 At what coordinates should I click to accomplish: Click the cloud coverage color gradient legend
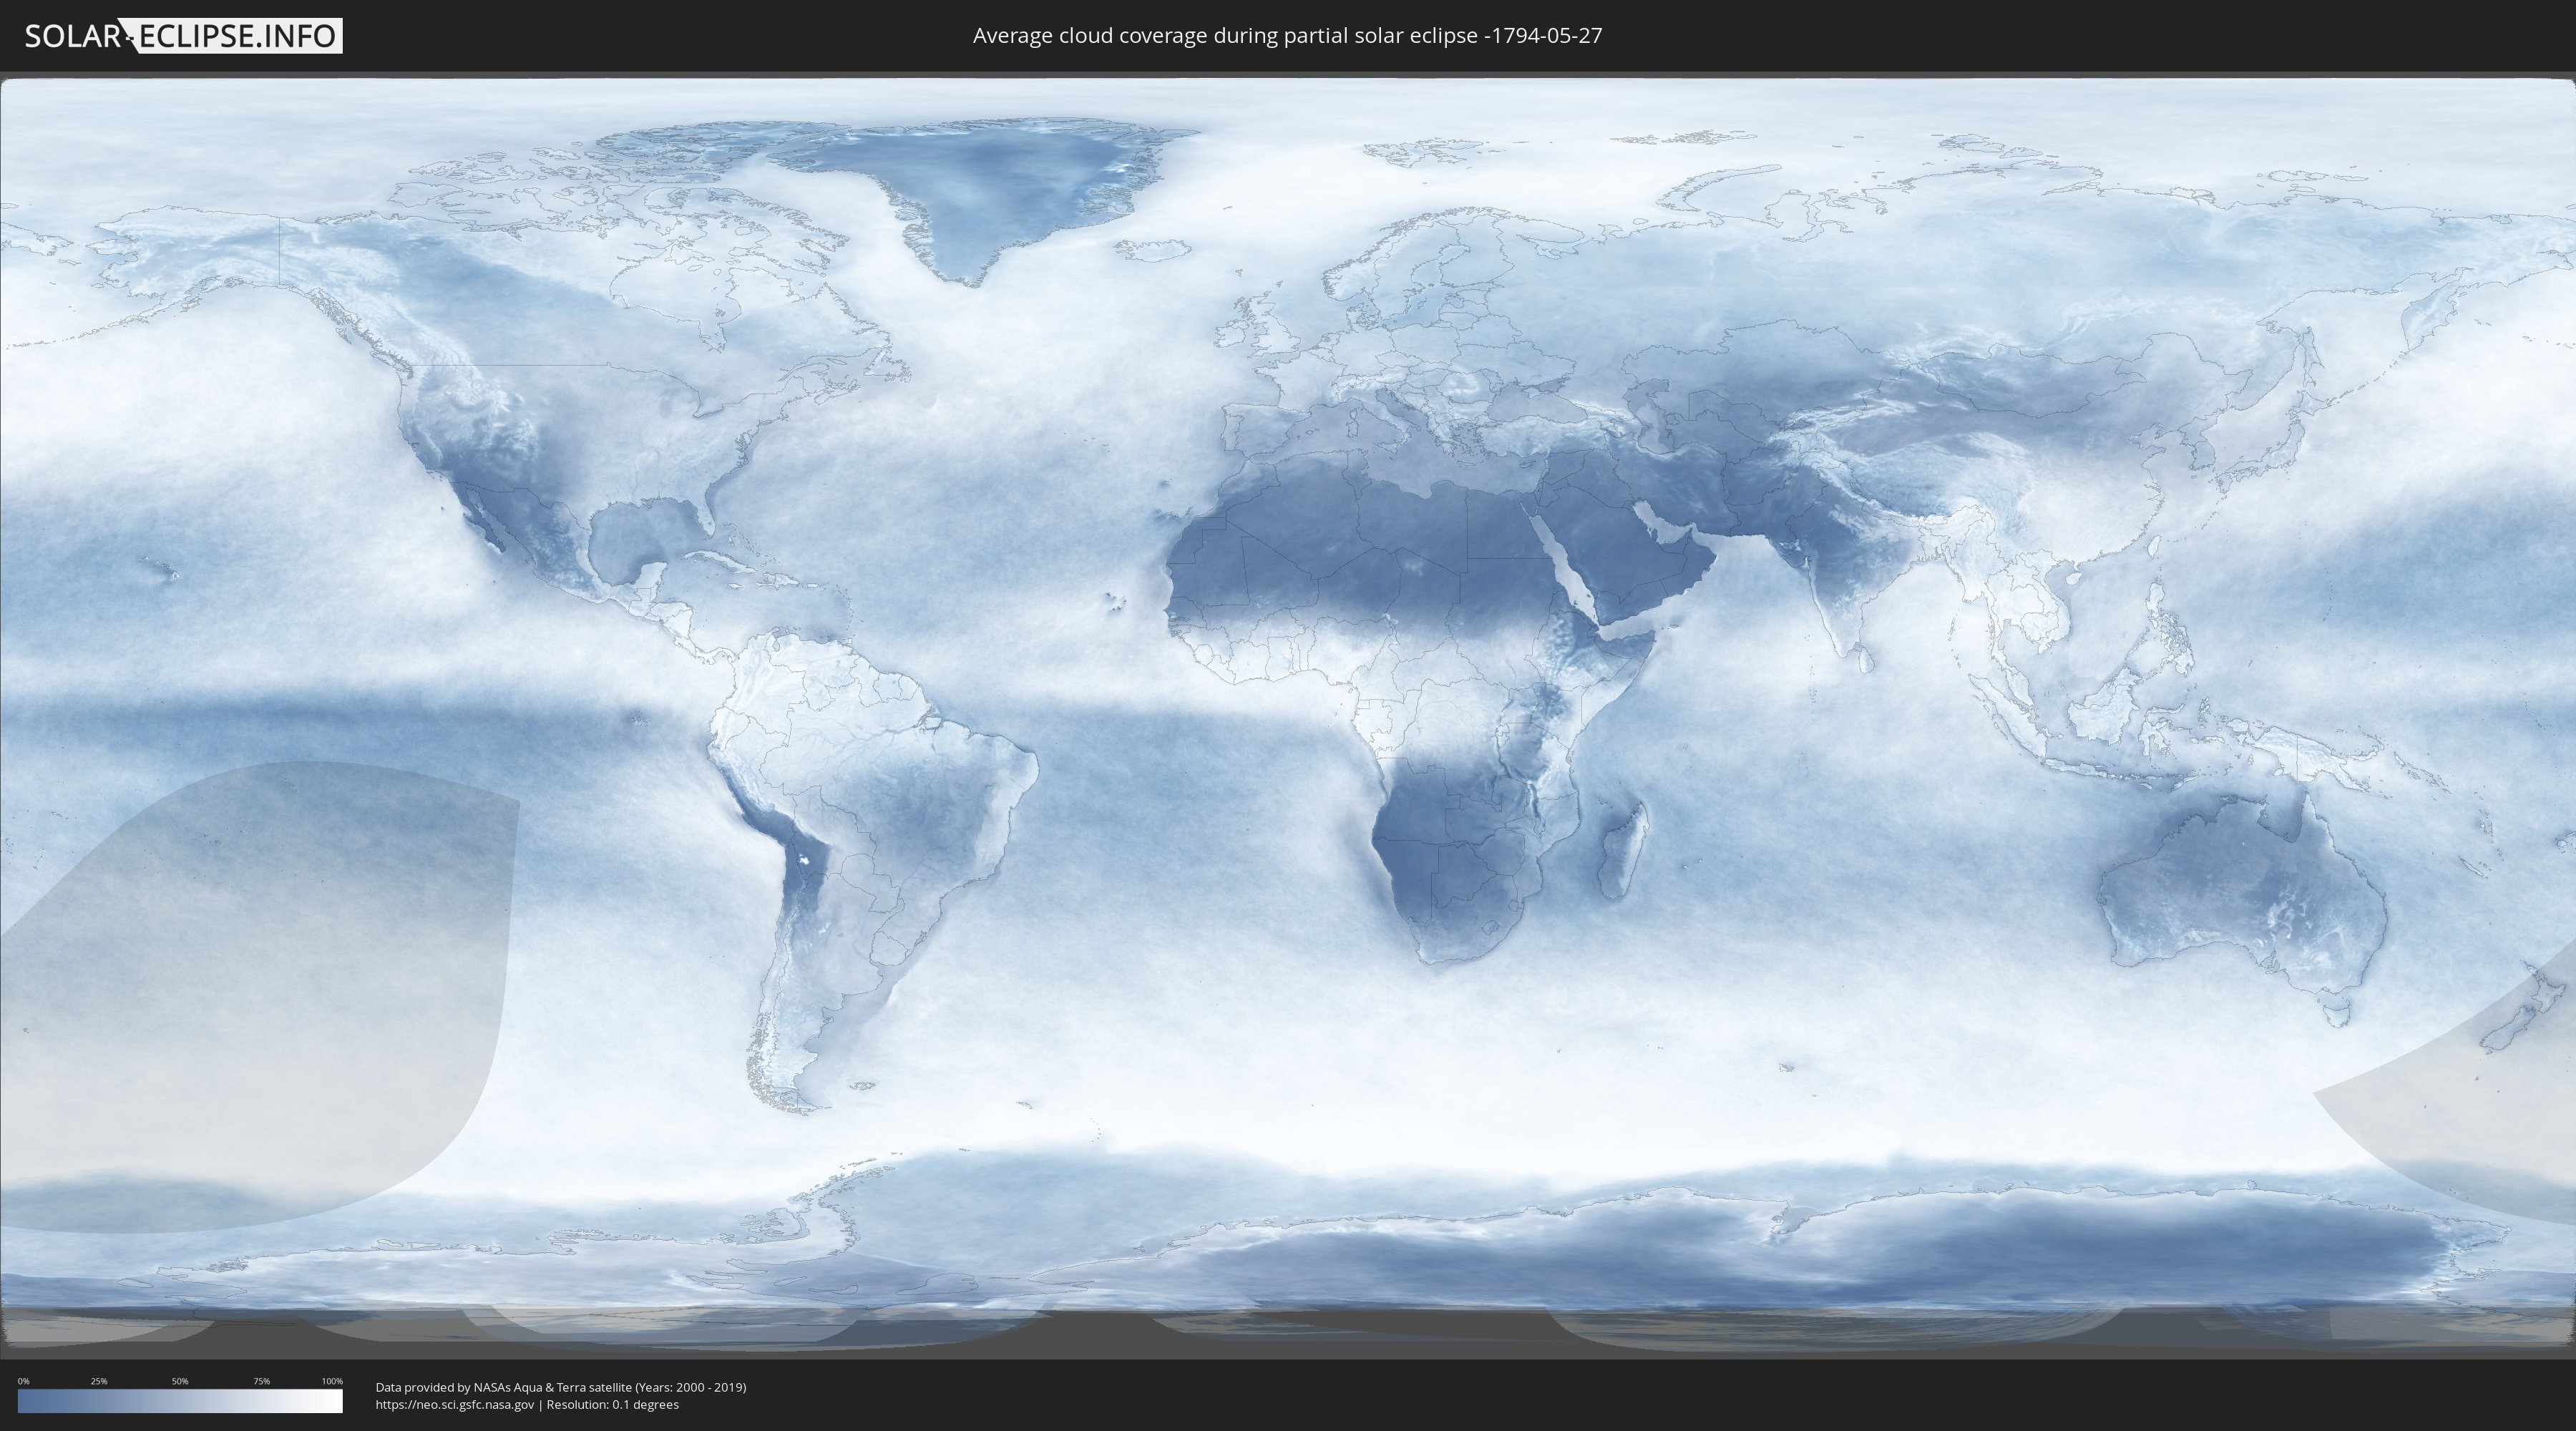point(180,1401)
